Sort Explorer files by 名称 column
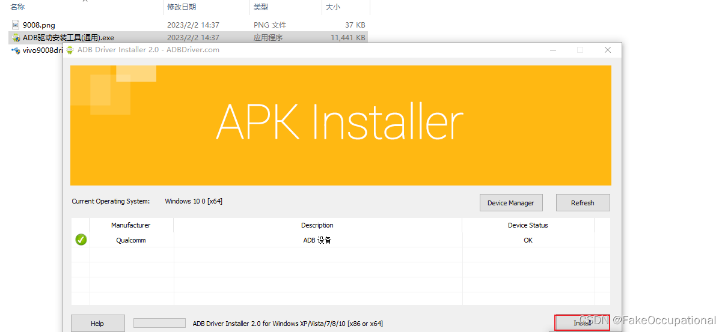 17,7
